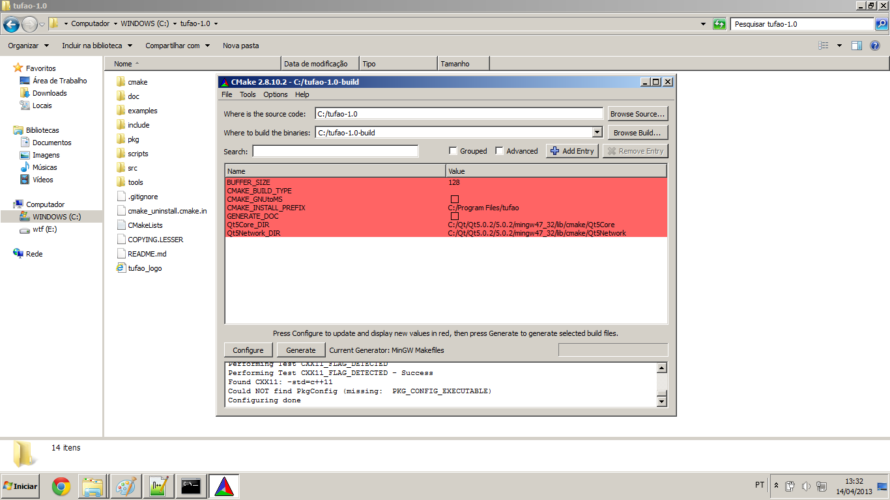Click the Windows Explorer taskbar icon
The image size is (890, 500).
click(x=93, y=486)
